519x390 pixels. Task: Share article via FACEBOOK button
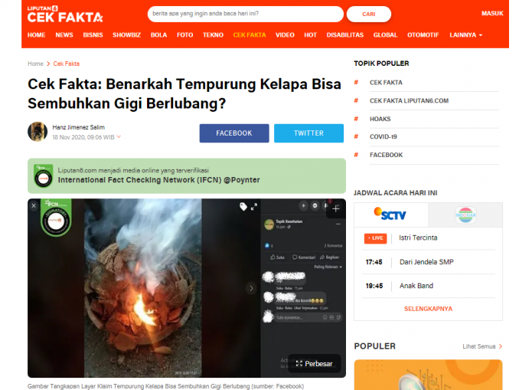(234, 133)
